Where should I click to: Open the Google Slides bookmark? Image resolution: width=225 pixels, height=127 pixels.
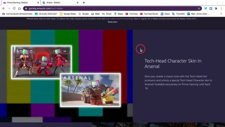[68, 14]
